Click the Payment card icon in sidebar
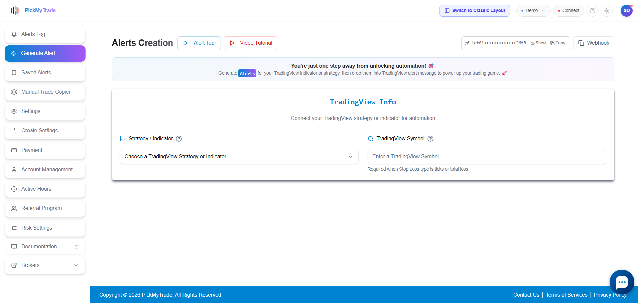Screen dimensions: 638x303 tap(14, 150)
